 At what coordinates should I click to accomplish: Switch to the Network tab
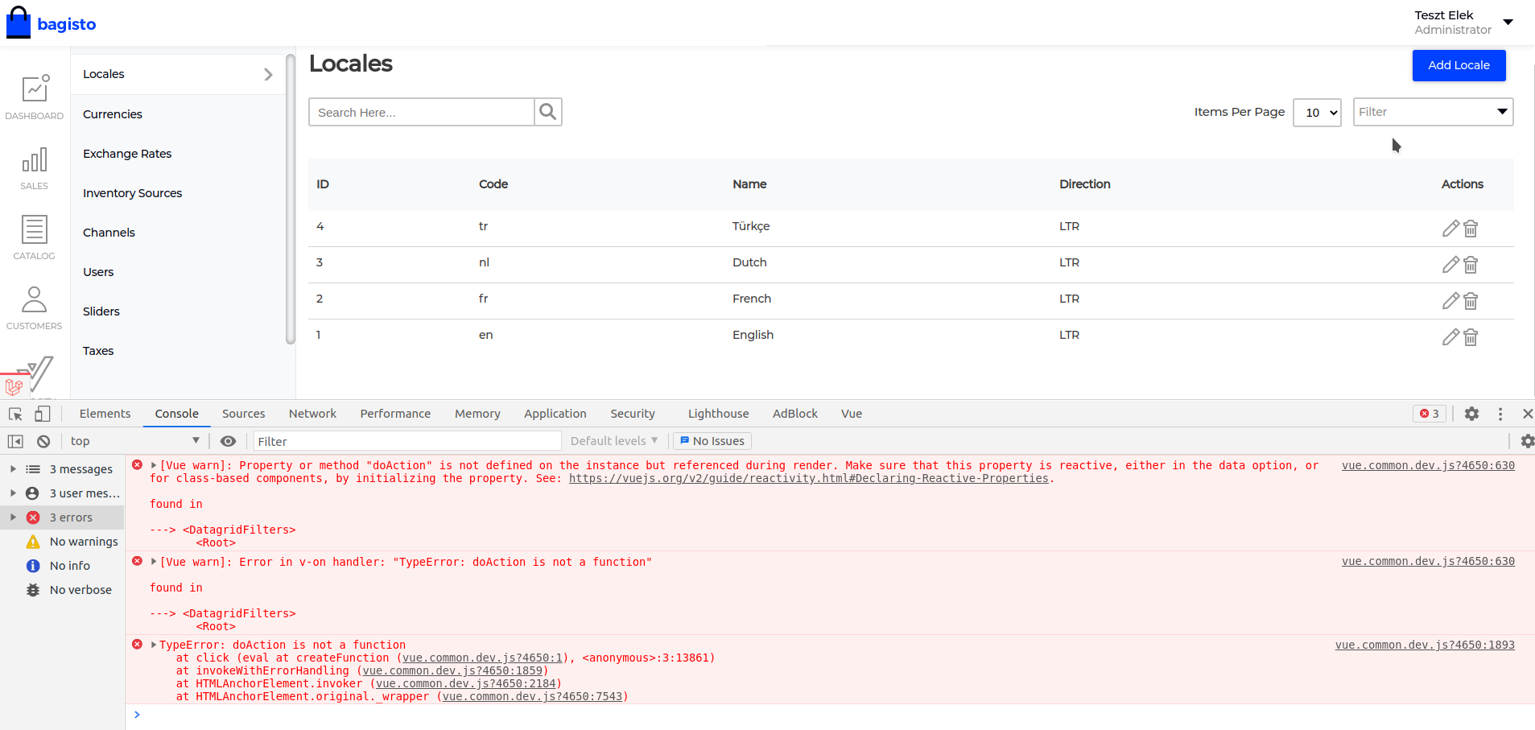pyautogui.click(x=312, y=414)
